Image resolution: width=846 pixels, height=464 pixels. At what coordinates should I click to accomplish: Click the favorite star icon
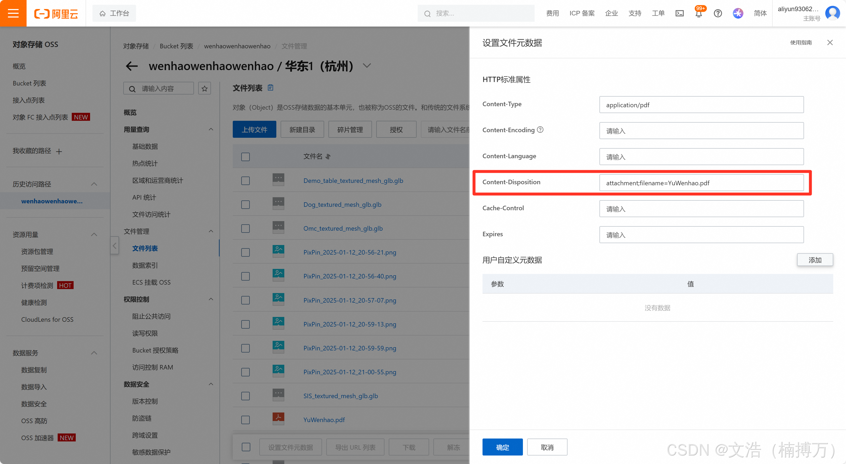pyautogui.click(x=205, y=88)
